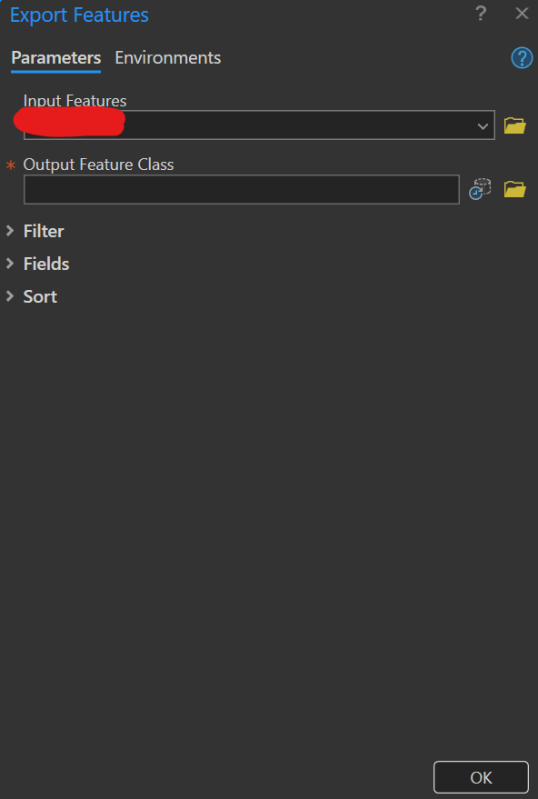Image resolution: width=538 pixels, height=799 pixels.
Task: Click the question mark in the title bar
Action: pos(481,14)
